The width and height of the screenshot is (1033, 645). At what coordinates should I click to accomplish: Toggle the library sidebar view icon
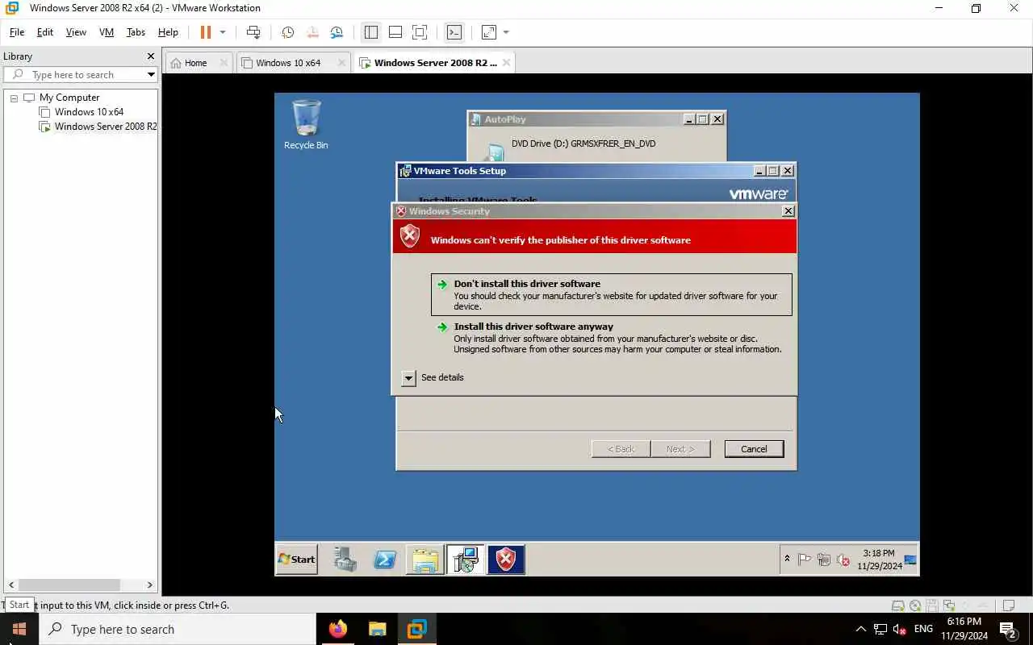tap(371, 32)
